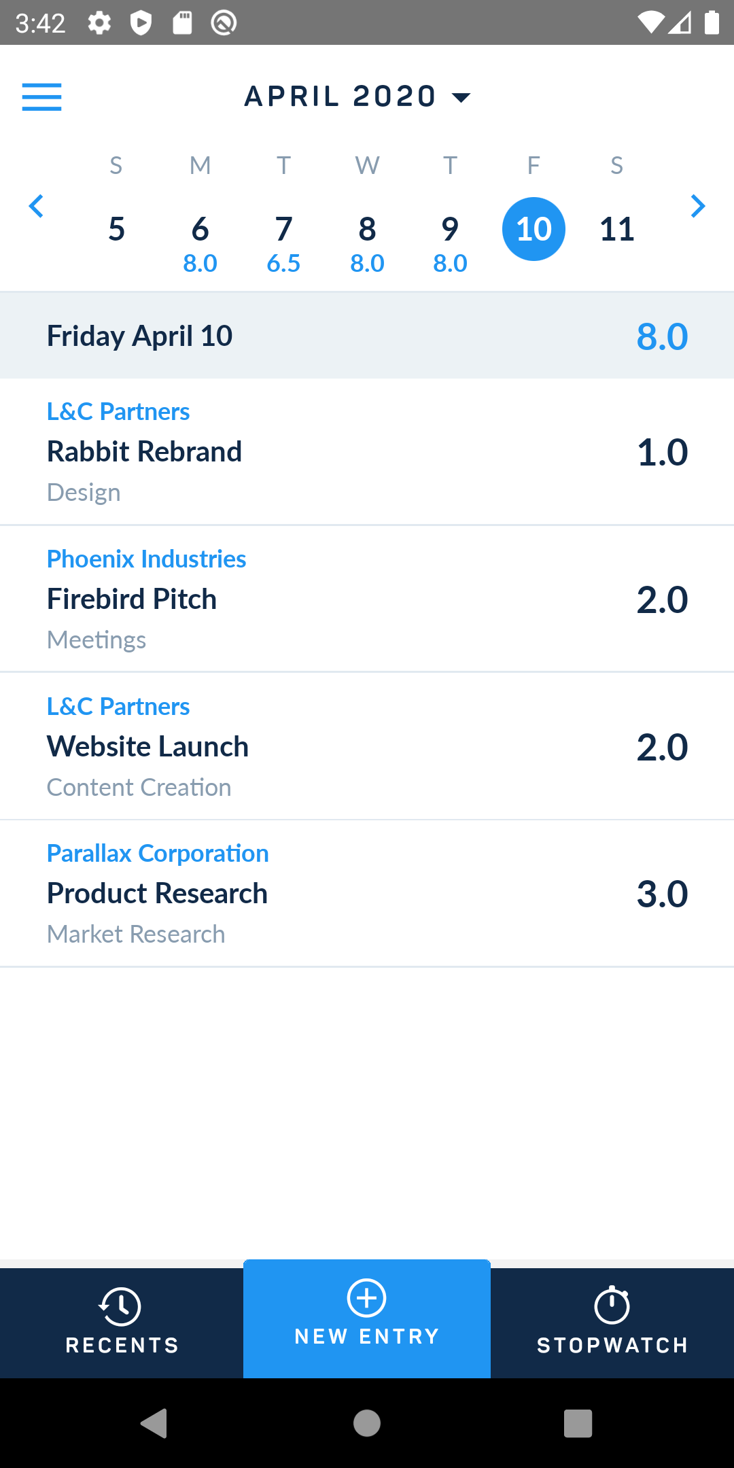The height and width of the screenshot is (1468, 734).
Task: Select Saturday 11 in week calendar
Action: coord(617,229)
